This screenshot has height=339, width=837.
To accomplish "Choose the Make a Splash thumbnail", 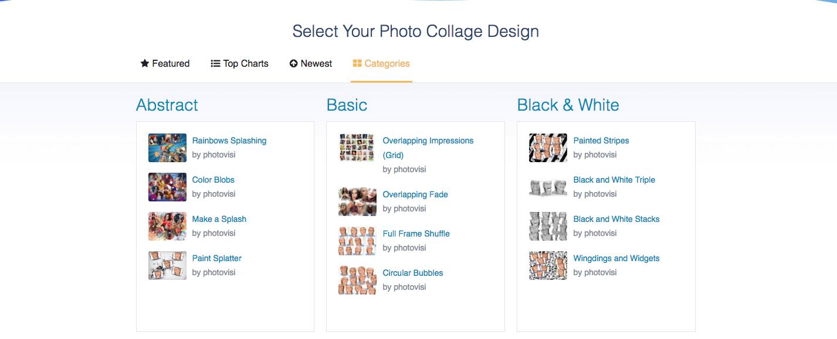I will (167, 226).
